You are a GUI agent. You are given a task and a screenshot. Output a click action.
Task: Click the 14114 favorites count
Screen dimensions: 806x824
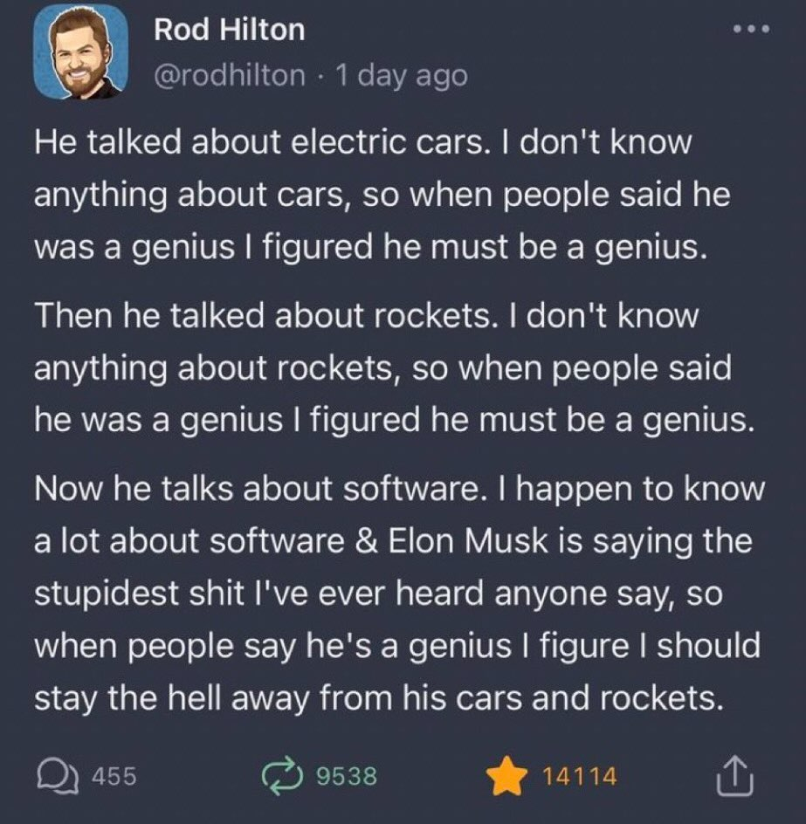[x=579, y=775]
